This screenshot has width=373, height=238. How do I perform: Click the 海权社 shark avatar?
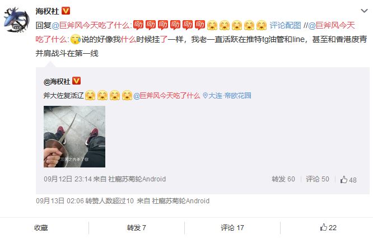pos(16,20)
